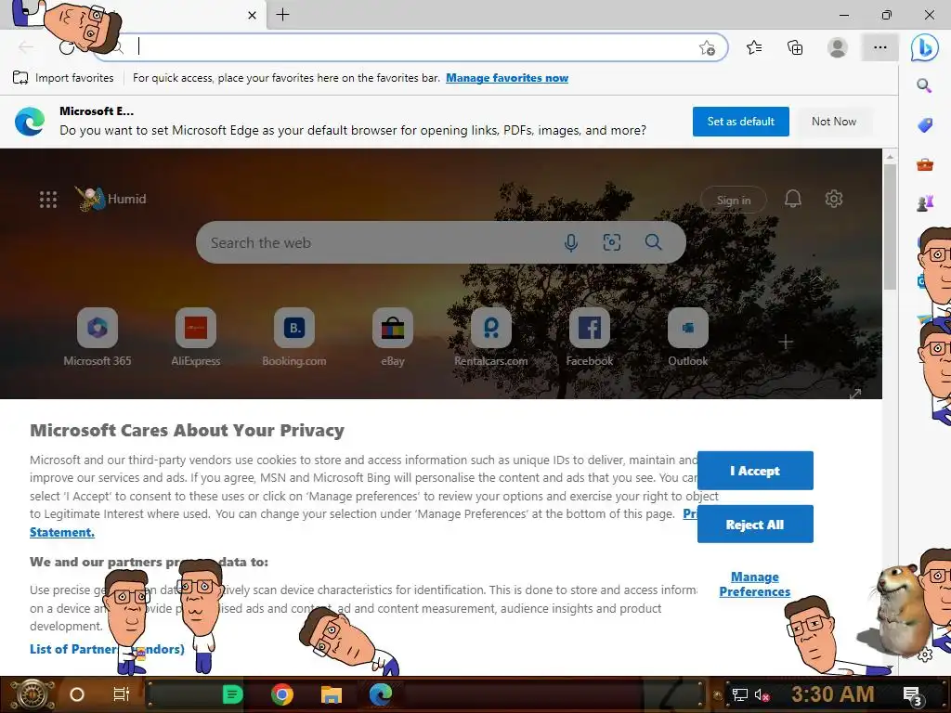The image size is (951, 713).
Task: Open the Bing Chat sidebar icon
Action: [924, 47]
